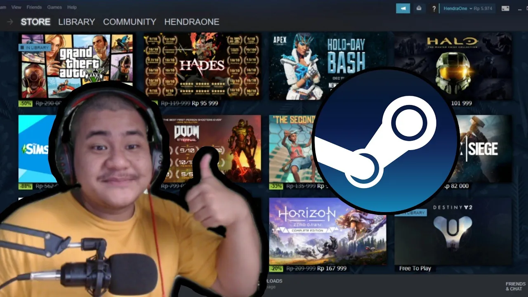Click the -50% discount badge under GTA V
528x297 pixels.
[x=26, y=104]
